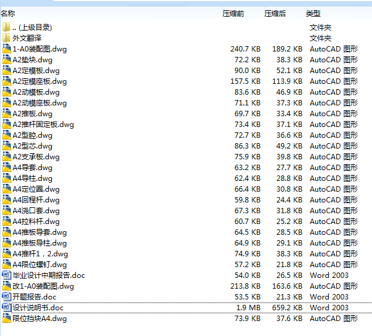Screen dimensions: 372x336
Task: Click the A4推板导柱.dwg file icon
Action: click(x=7, y=243)
